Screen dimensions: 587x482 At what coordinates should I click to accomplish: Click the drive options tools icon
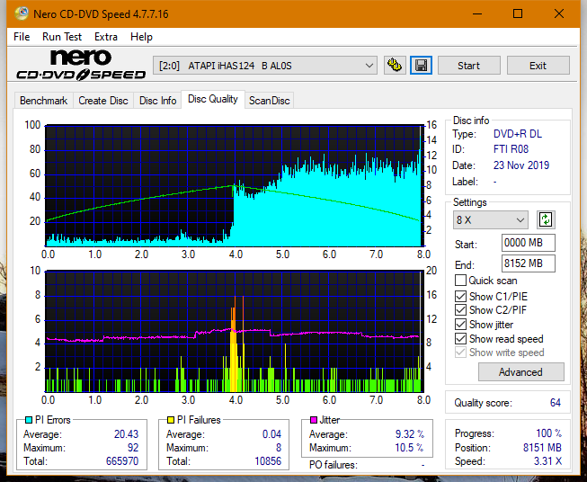click(x=395, y=66)
